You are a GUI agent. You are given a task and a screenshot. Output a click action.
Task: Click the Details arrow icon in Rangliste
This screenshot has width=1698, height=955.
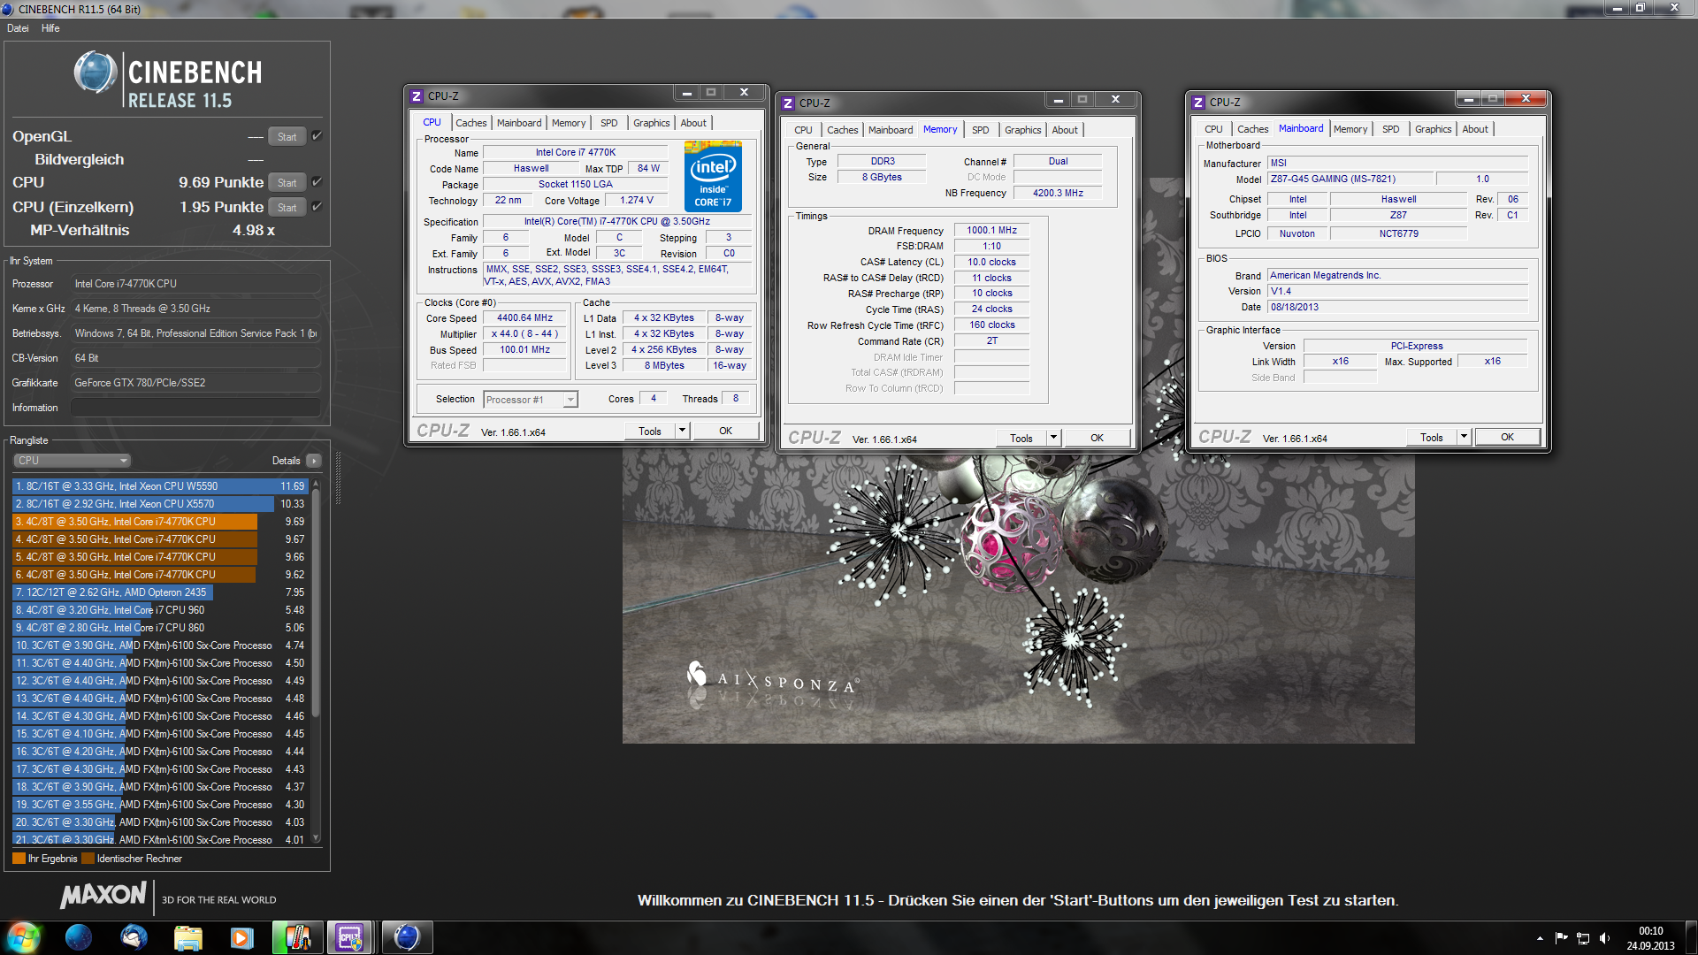coord(313,461)
